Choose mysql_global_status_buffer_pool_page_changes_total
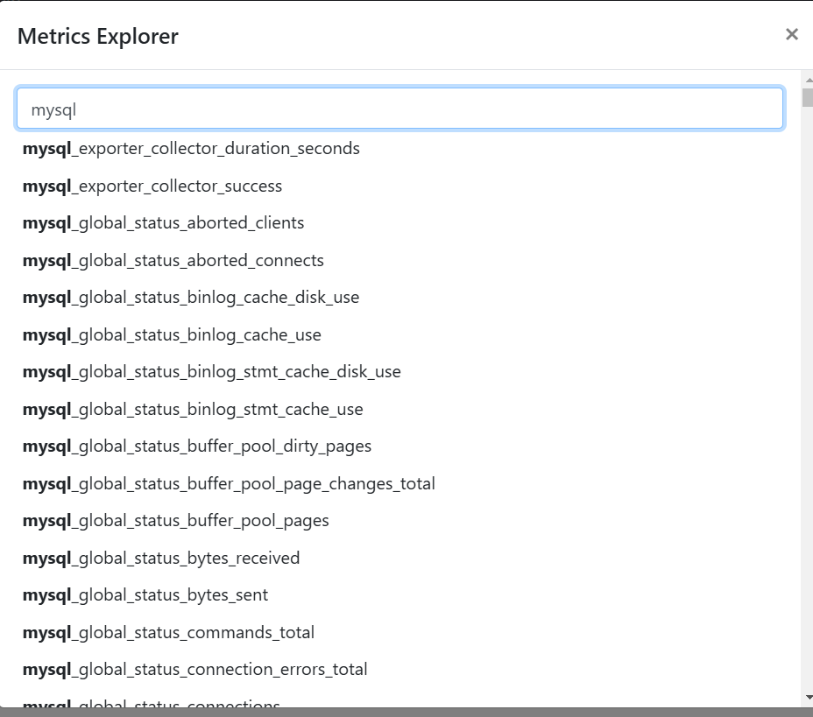This screenshot has width=813, height=717. coord(229,484)
